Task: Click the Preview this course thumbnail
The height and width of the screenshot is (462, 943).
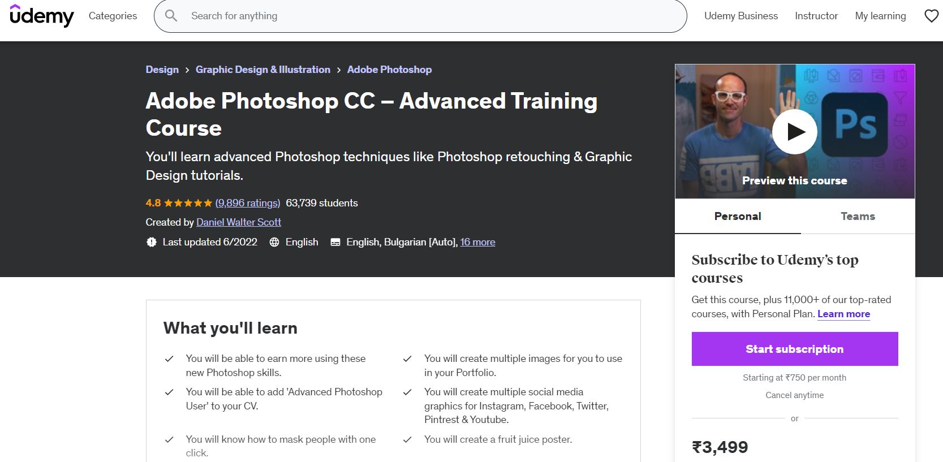Action: [794, 131]
